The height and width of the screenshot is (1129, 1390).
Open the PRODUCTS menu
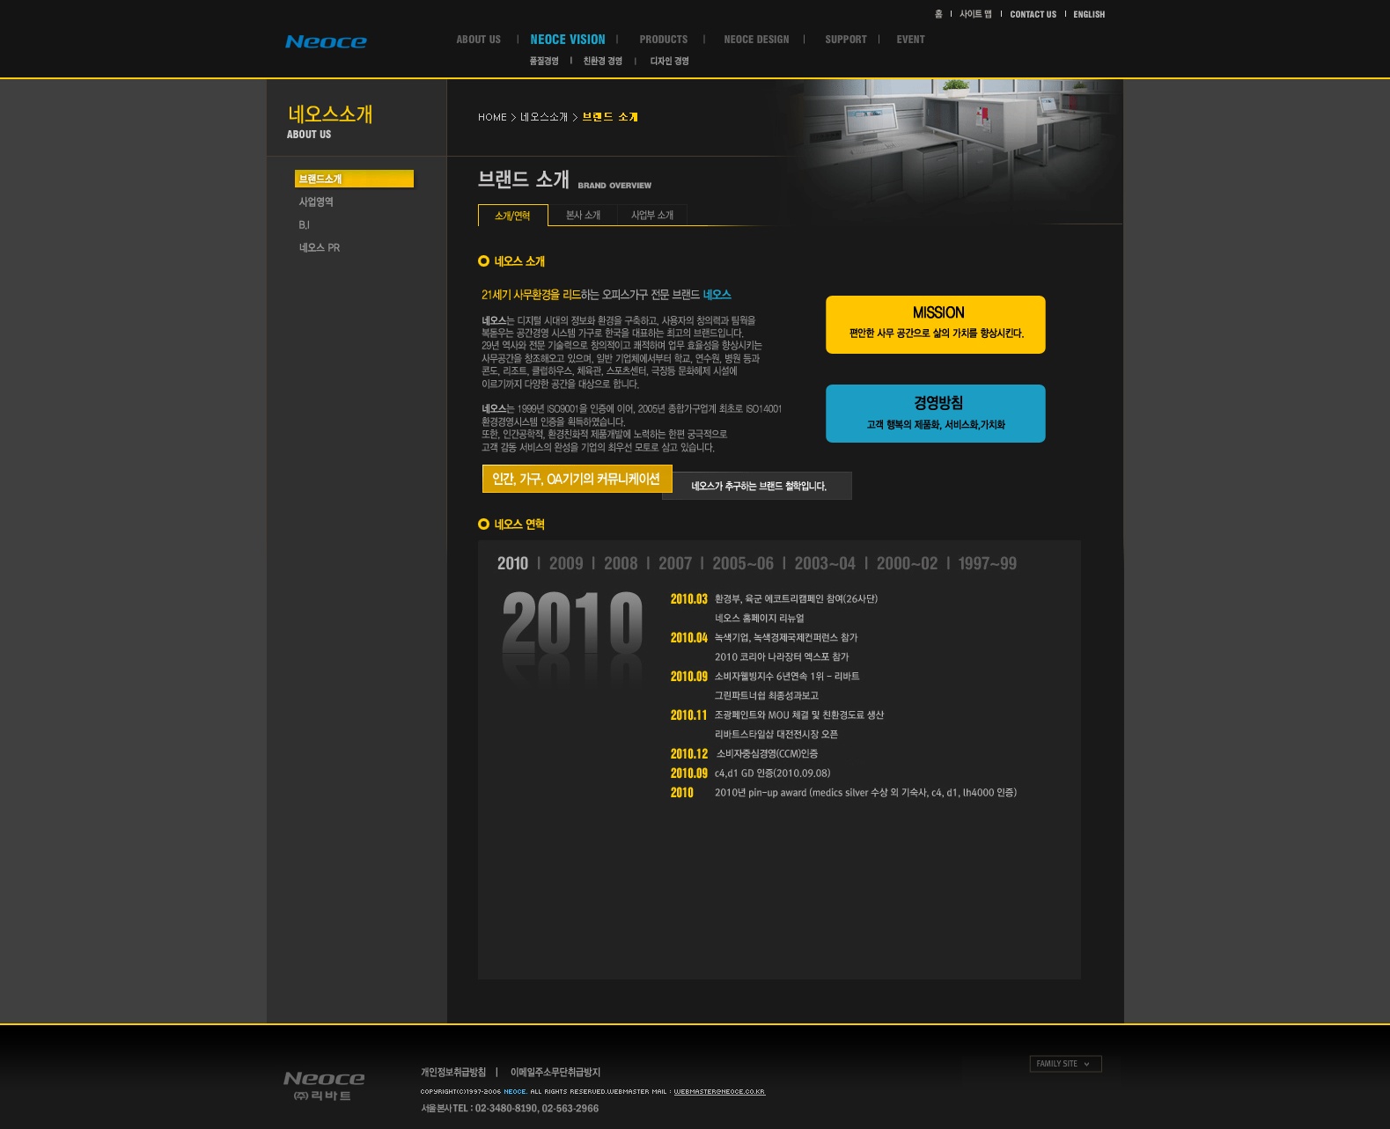coord(663,40)
